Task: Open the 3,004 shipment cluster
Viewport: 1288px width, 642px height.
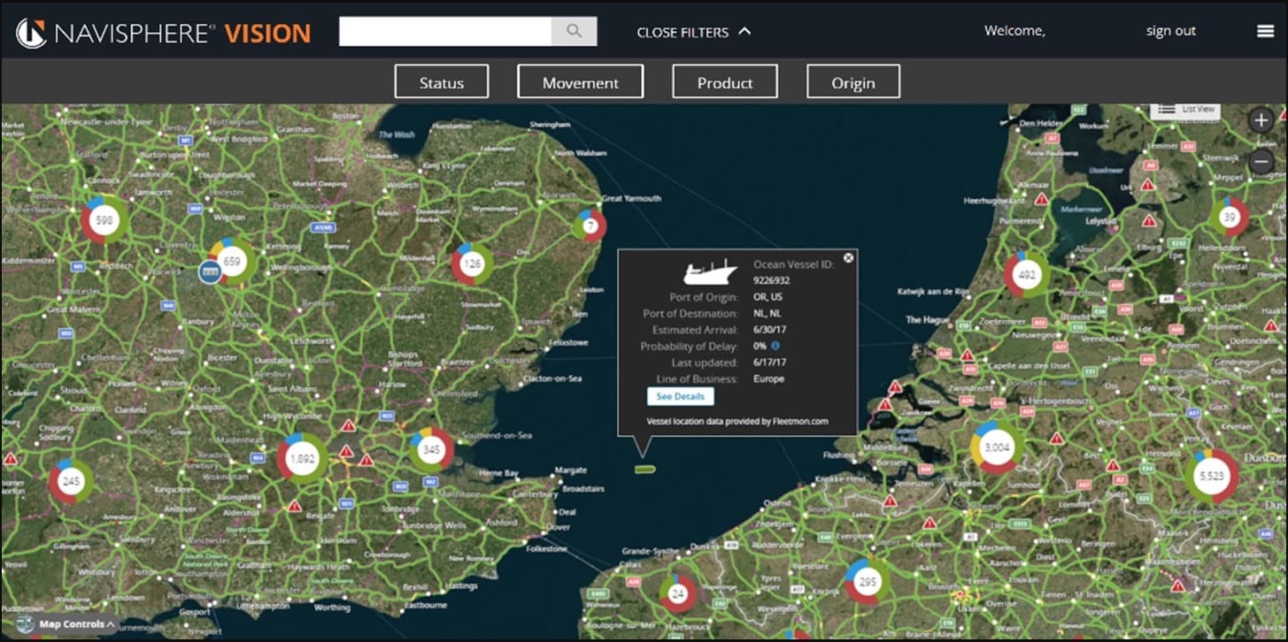Action: (x=997, y=447)
